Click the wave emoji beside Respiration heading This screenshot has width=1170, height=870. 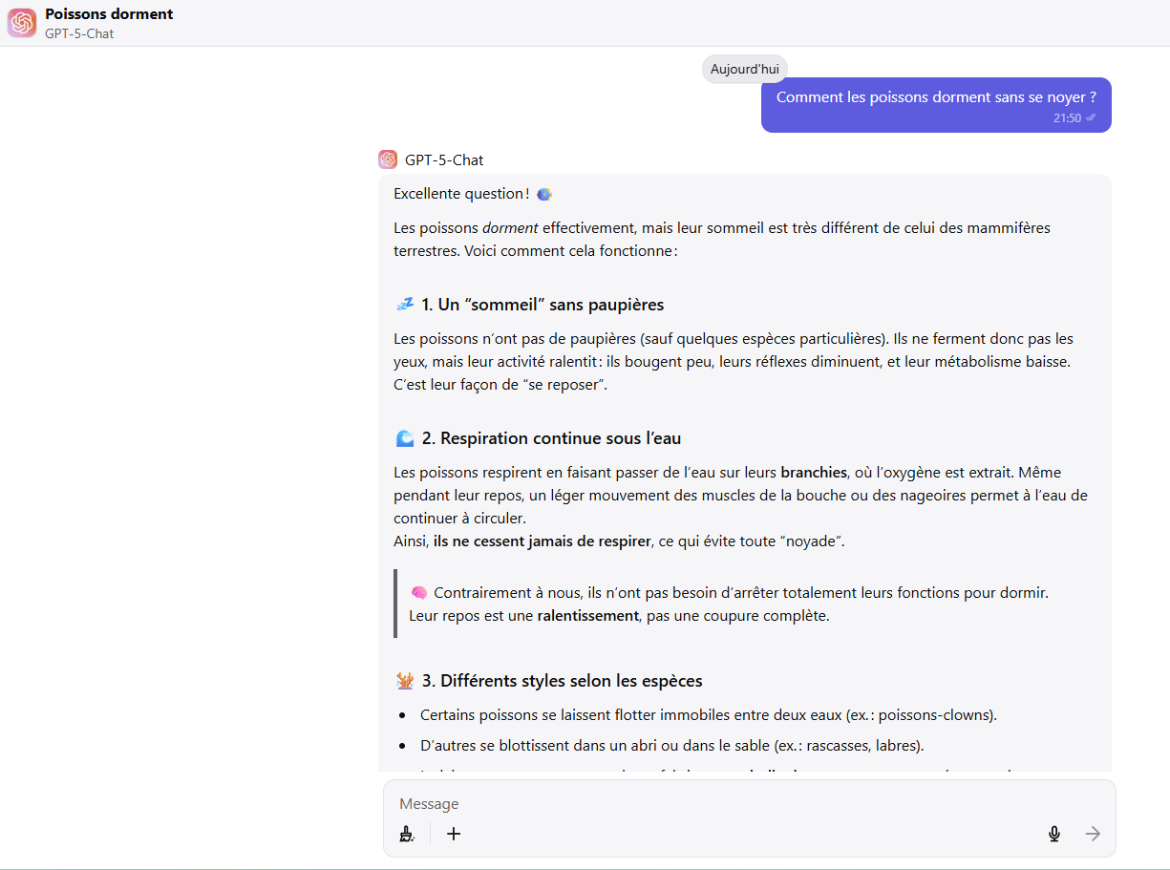pos(405,438)
